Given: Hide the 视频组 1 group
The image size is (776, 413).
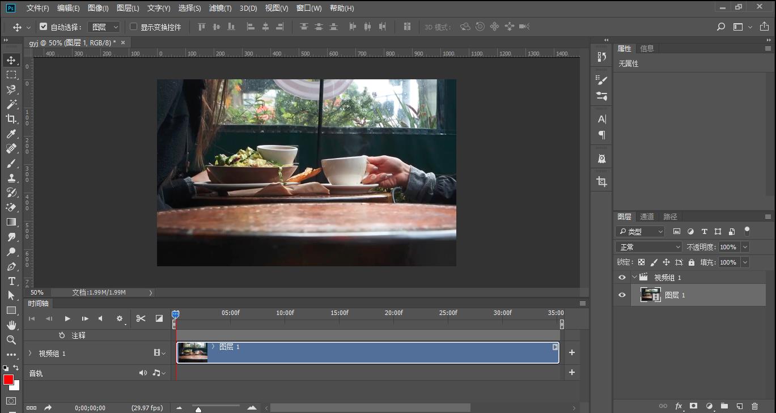Looking at the screenshot, I should coord(622,278).
